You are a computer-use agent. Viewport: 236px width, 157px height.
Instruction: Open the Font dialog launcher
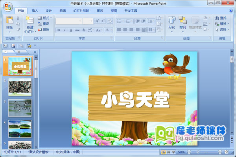[112, 38]
